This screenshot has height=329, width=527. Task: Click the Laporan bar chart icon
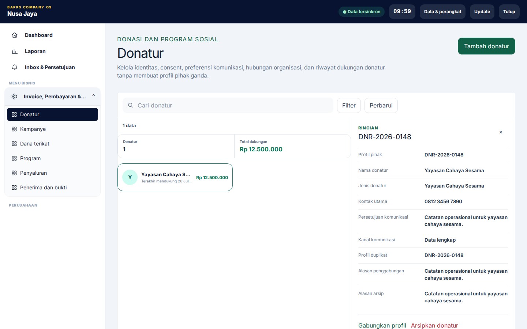[15, 51]
